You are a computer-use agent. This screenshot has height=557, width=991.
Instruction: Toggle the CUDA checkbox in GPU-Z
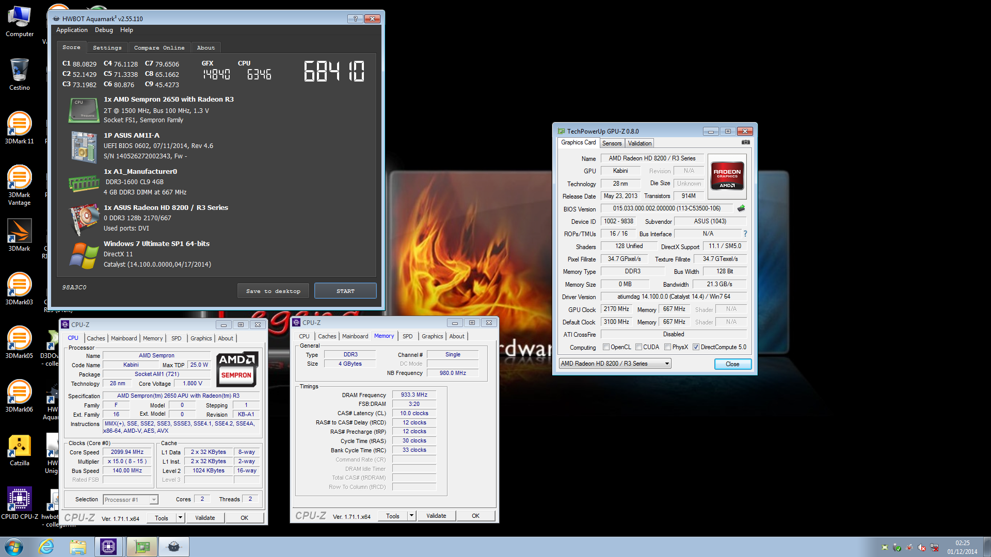click(639, 347)
